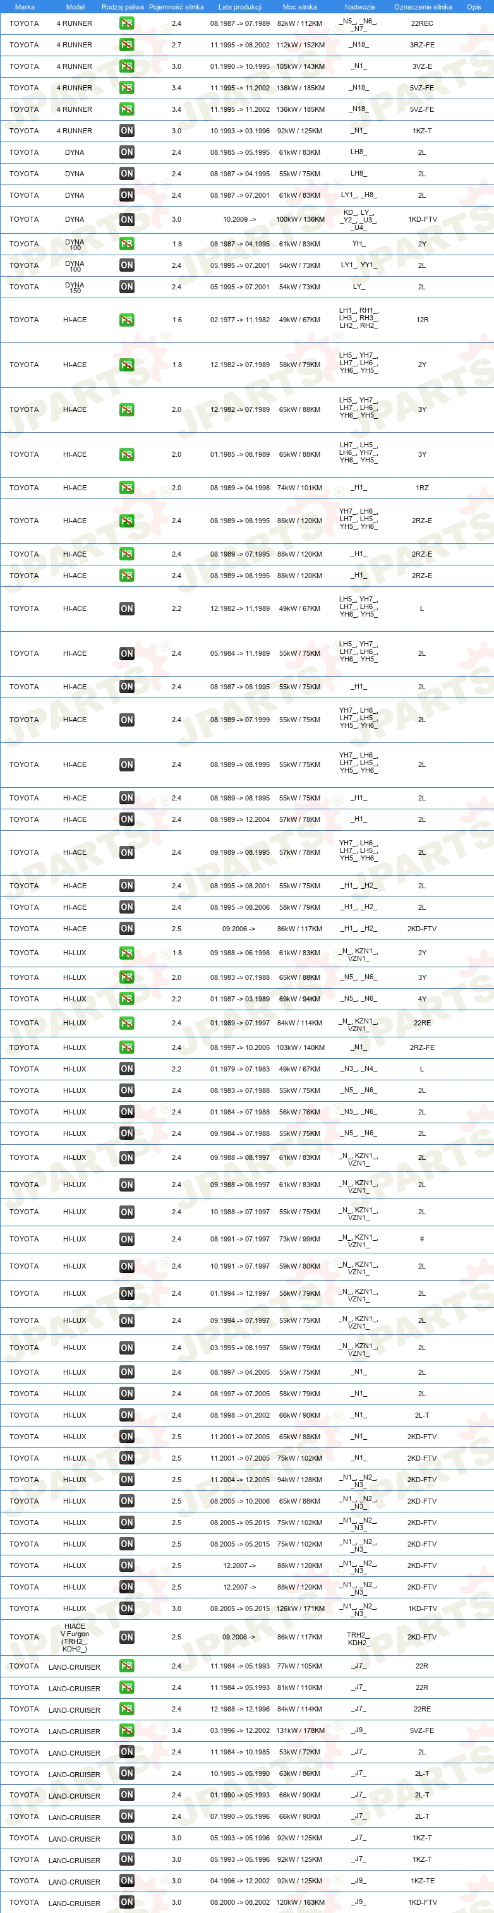Click petrol icon in DYNA 100 2Y row
The height and width of the screenshot is (1913, 494).
[127, 244]
